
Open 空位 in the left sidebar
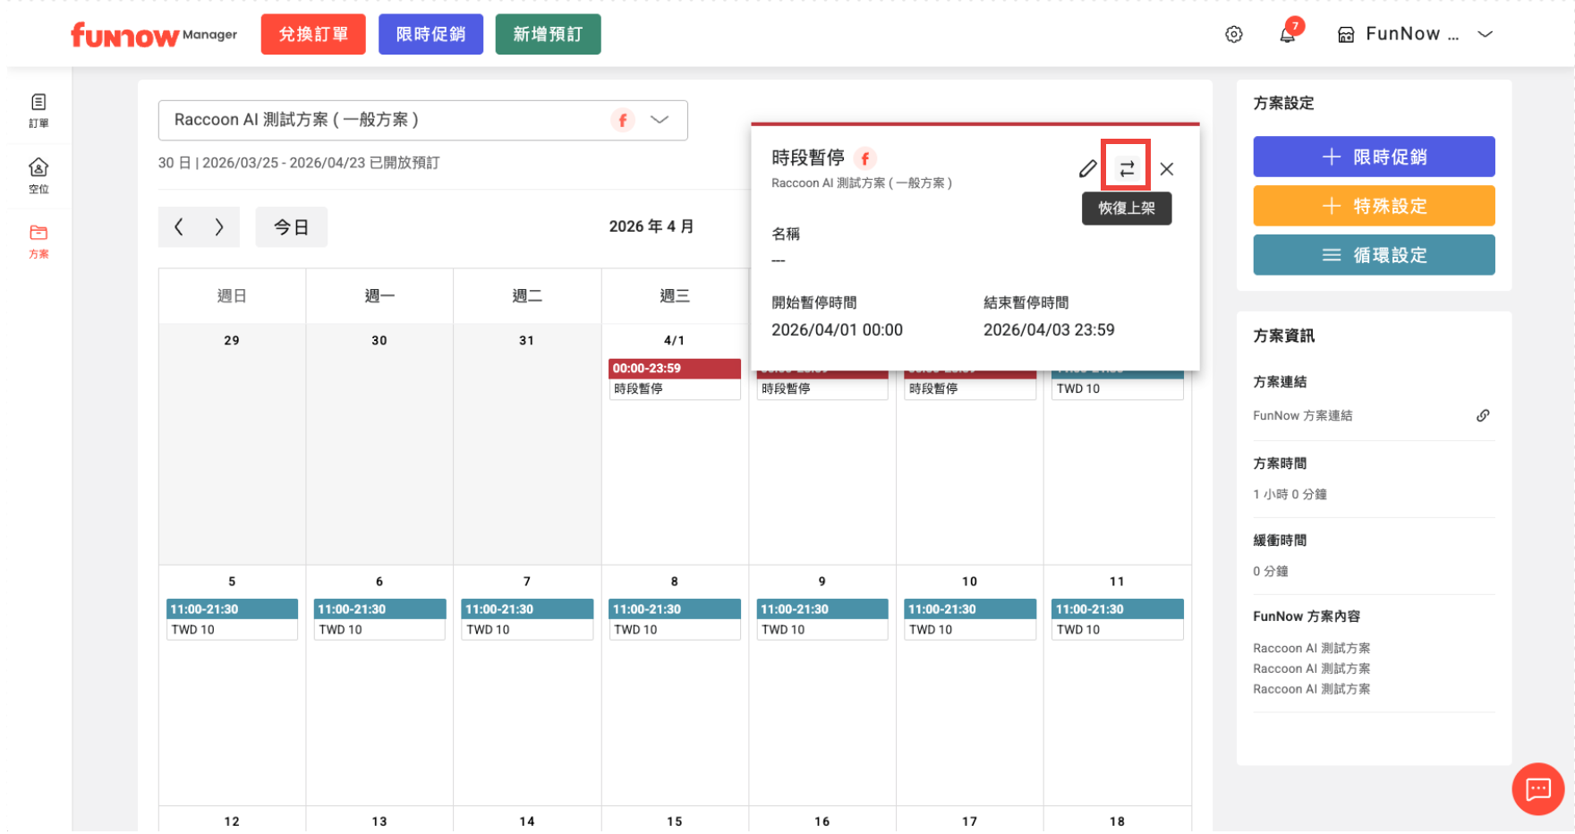pyautogui.click(x=38, y=175)
